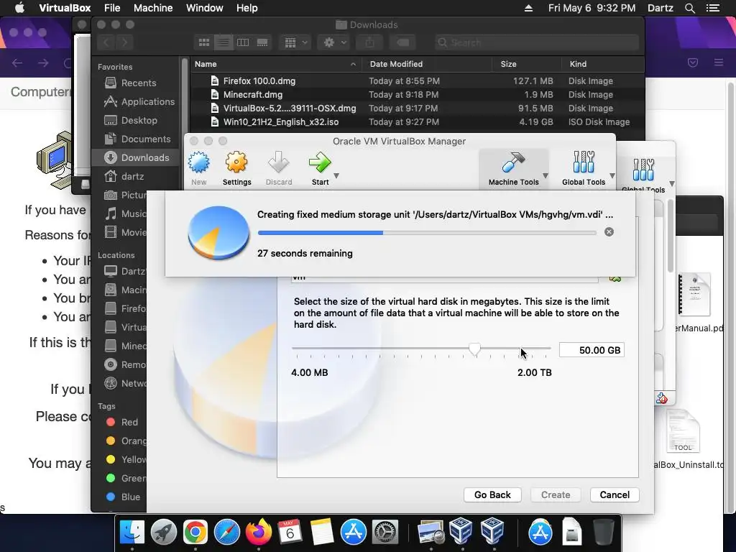
Task: Open the Start button dropdown arrow
Action: [336, 176]
